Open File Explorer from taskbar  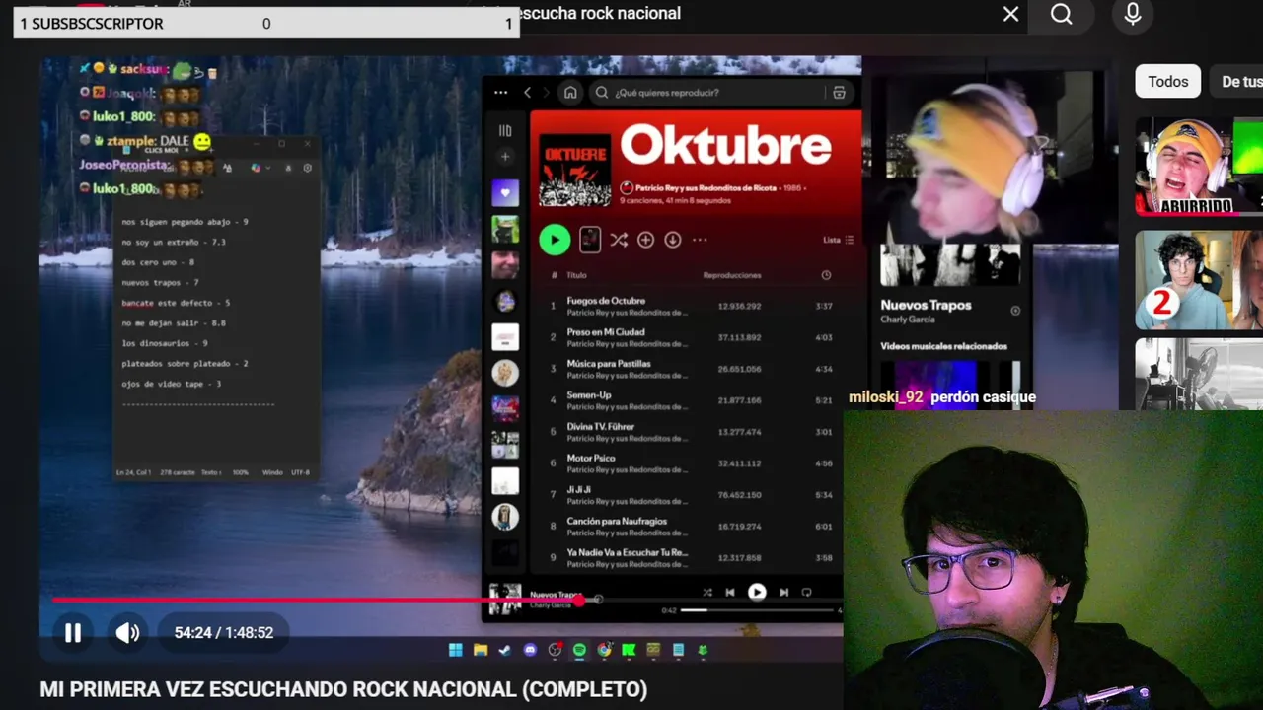click(481, 650)
